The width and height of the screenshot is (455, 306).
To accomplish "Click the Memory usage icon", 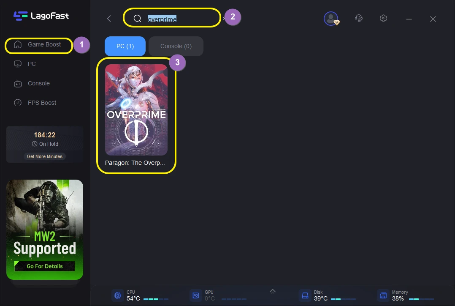I will 383,295.
